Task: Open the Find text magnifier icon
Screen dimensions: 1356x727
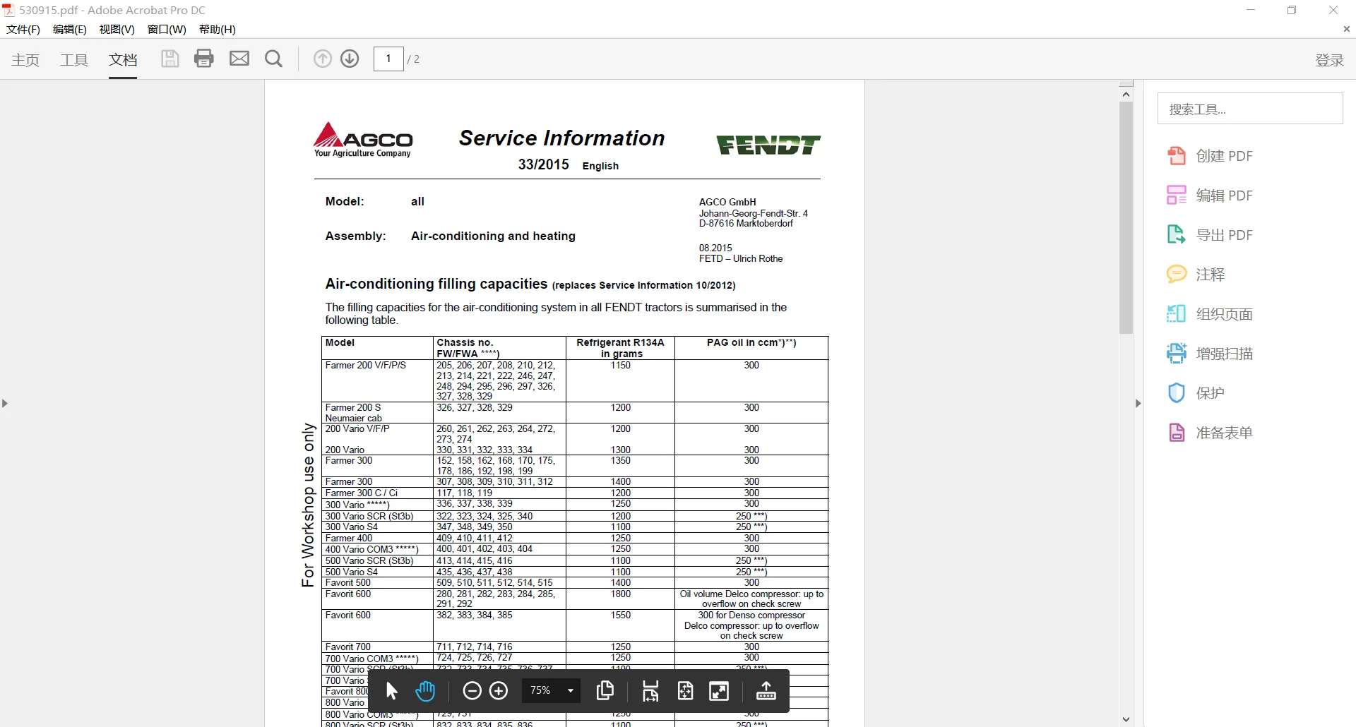Action: pos(274,59)
